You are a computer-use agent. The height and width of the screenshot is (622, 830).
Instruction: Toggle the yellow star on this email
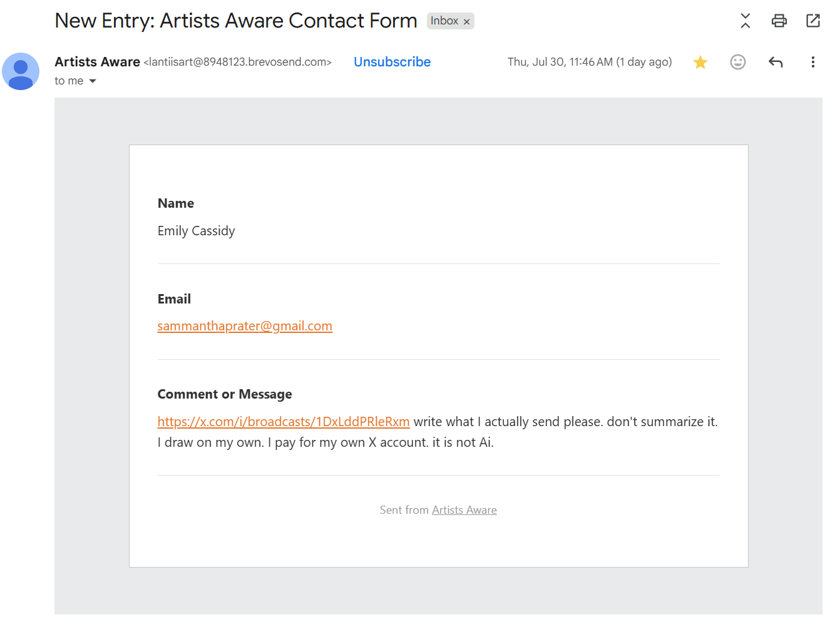click(x=700, y=62)
